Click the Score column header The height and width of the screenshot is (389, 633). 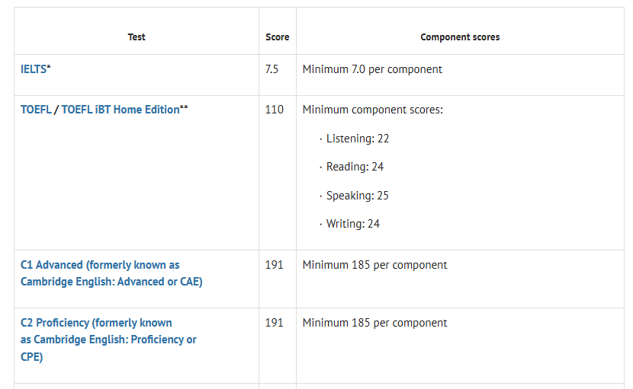coord(278,37)
